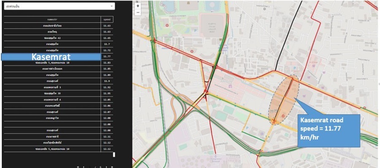Go to next table page
380x168 pixels.
point(106,167)
